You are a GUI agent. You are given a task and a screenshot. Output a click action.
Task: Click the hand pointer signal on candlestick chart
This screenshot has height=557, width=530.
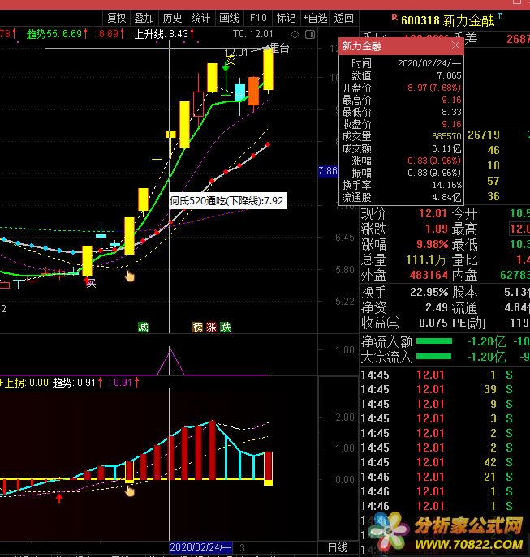129,276
